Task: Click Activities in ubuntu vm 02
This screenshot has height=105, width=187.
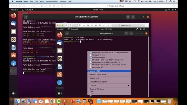Action: coord(60,29)
